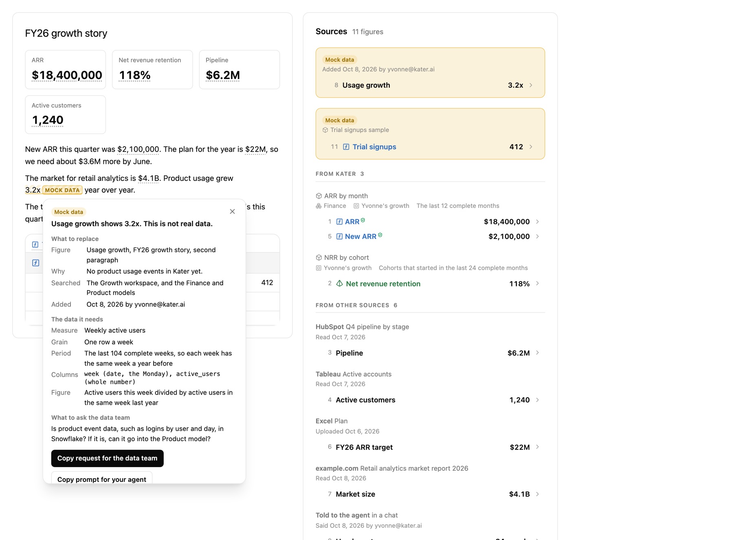Click the verified badge after New ARR
Screen dimensions: 733x540
click(380, 235)
